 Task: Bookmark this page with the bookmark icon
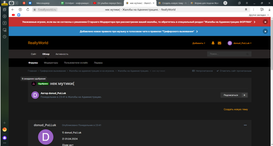pyautogui.click(x=246, y=10)
